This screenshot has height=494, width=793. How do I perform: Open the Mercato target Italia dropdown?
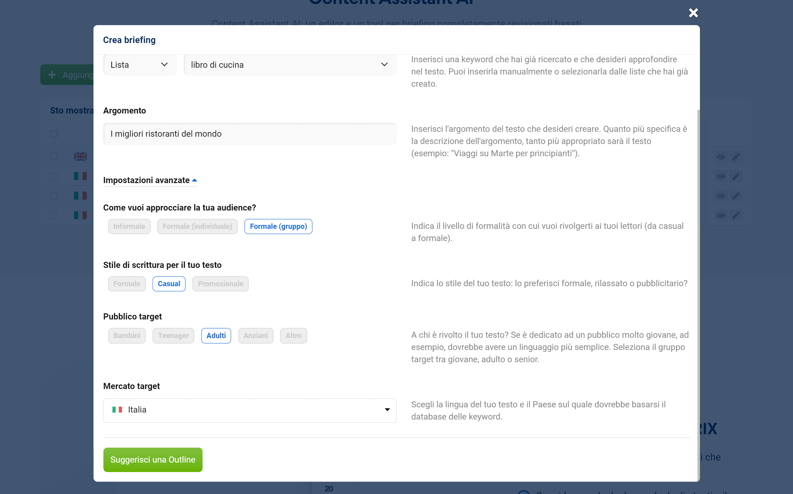(250, 410)
